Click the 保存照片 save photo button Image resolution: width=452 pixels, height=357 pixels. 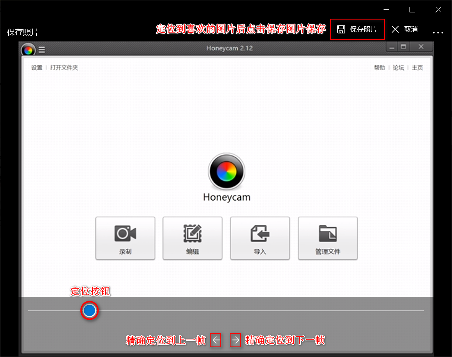(x=357, y=29)
